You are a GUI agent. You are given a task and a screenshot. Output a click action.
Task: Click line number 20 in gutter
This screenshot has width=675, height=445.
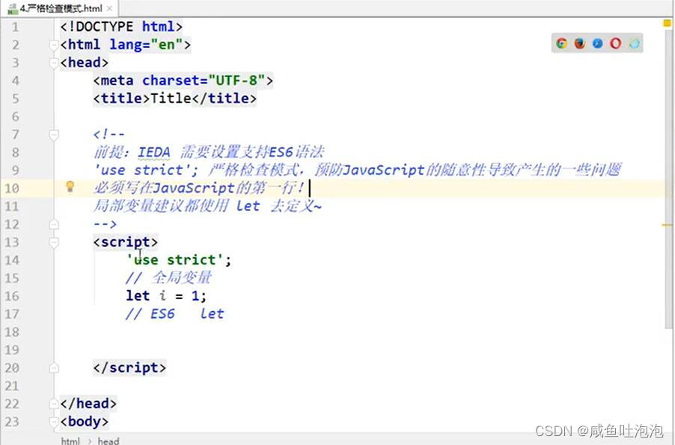(12, 368)
